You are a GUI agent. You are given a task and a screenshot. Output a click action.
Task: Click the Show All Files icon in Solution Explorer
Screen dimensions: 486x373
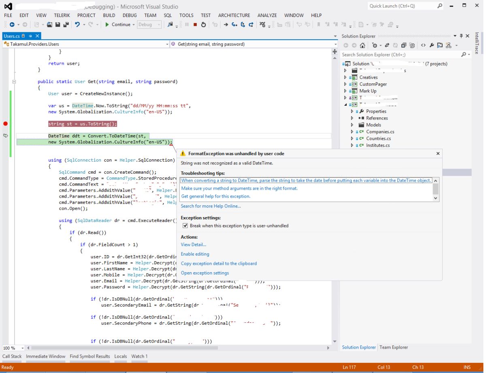point(412,45)
